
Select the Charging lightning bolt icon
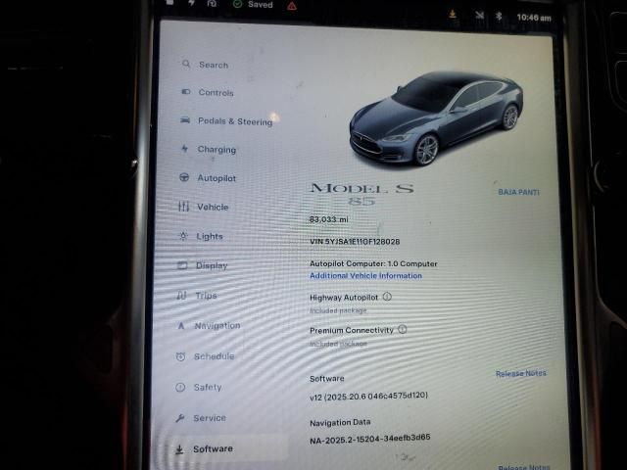[x=184, y=150]
